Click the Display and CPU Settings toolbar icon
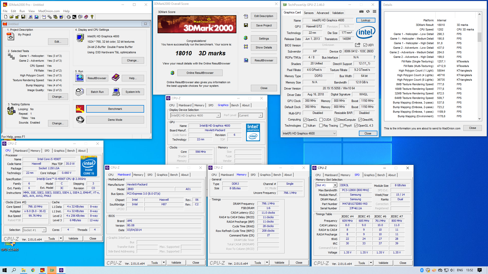 (x=61, y=17)
